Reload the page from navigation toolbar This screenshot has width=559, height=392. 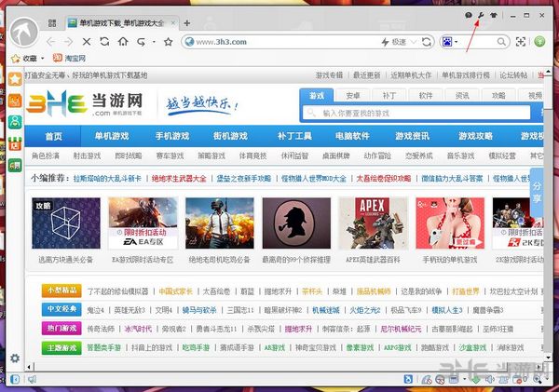tap(104, 42)
